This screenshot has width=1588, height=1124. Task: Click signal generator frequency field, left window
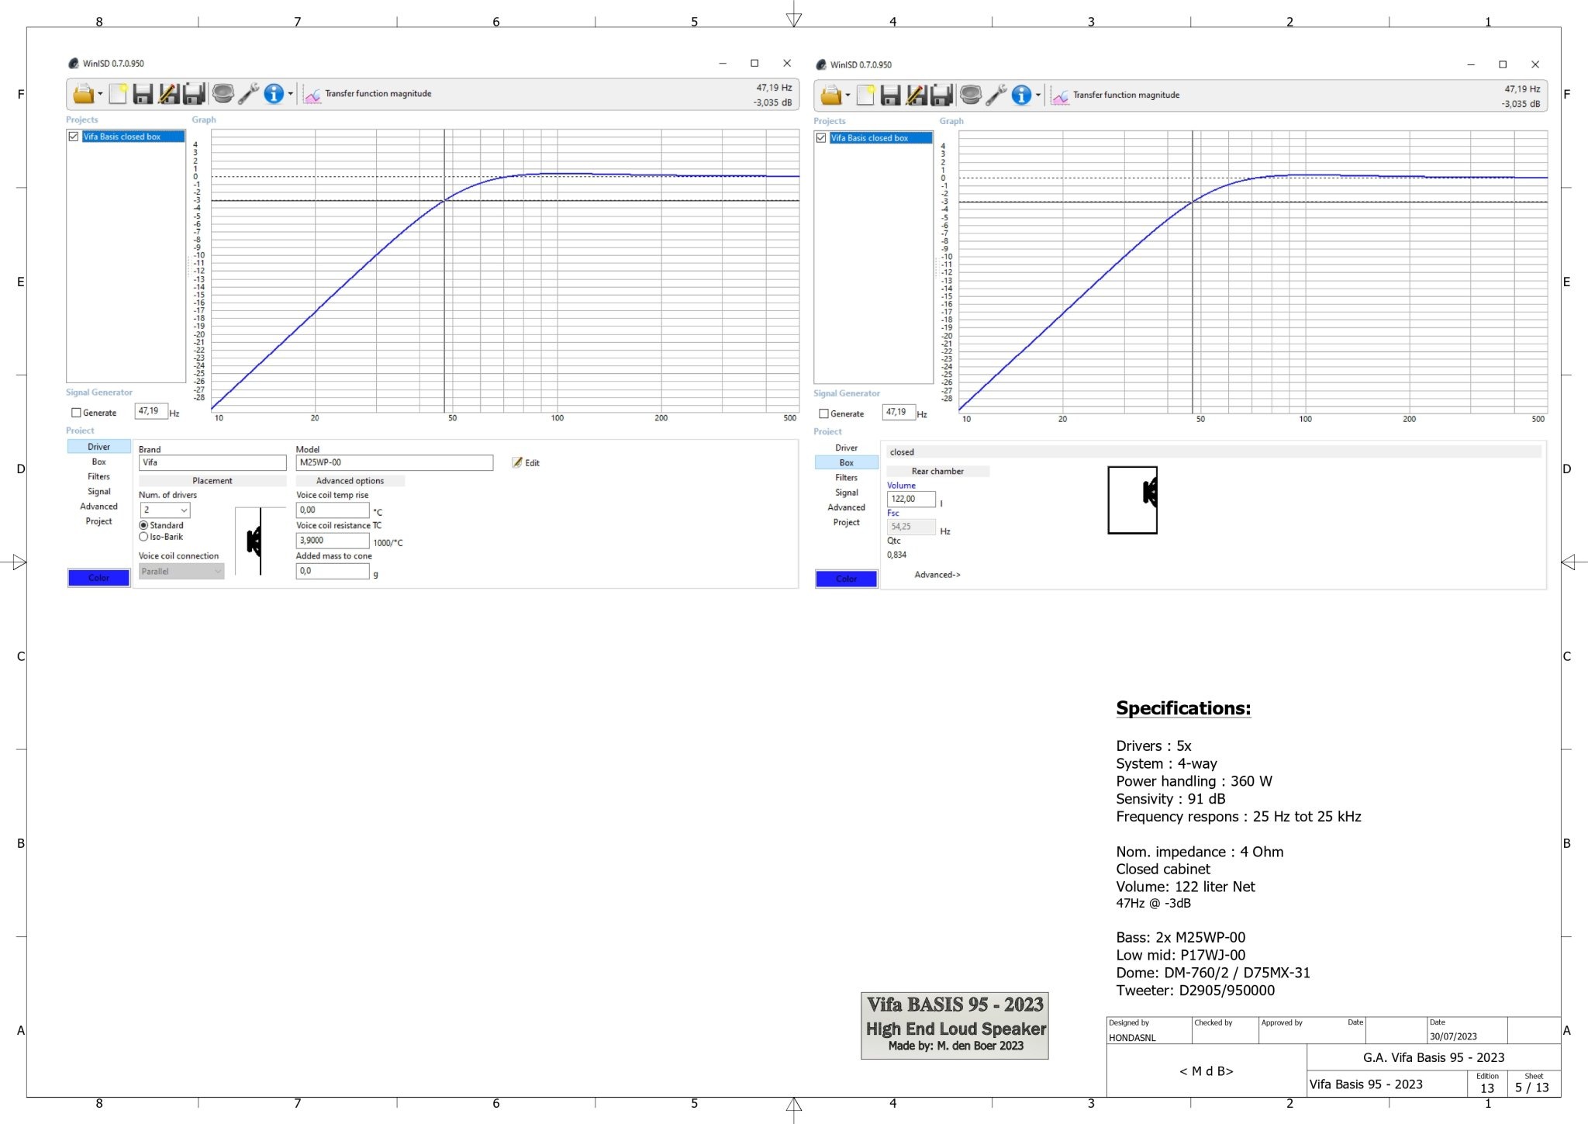pyautogui.click(x=151, y=411)
